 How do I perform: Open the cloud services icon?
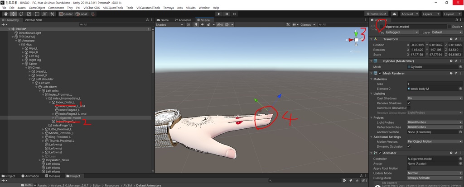395,14
